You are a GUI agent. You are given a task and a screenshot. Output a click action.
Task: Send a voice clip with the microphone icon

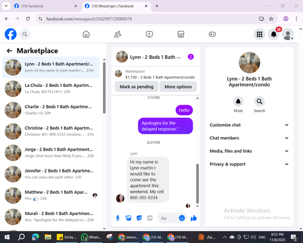pos(118,218)
